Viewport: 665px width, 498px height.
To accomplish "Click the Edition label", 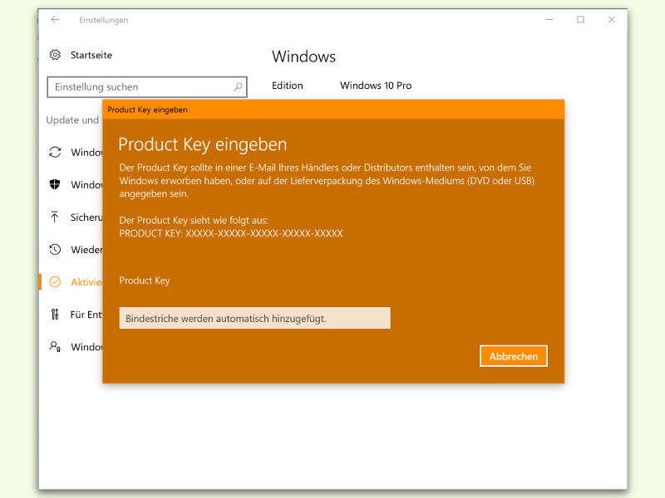I will coord(288,85).
